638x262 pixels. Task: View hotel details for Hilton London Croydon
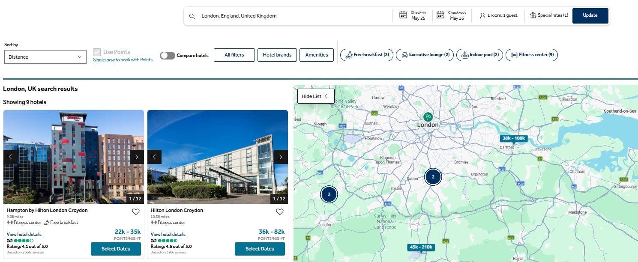click(x=168, y=234)
